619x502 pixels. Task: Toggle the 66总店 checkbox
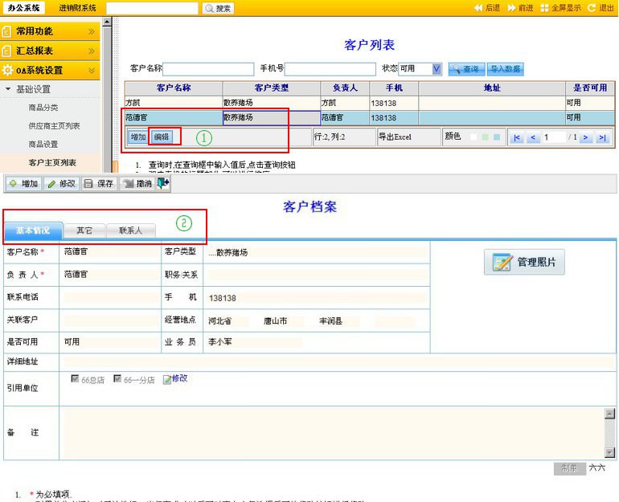coord(76,378)
